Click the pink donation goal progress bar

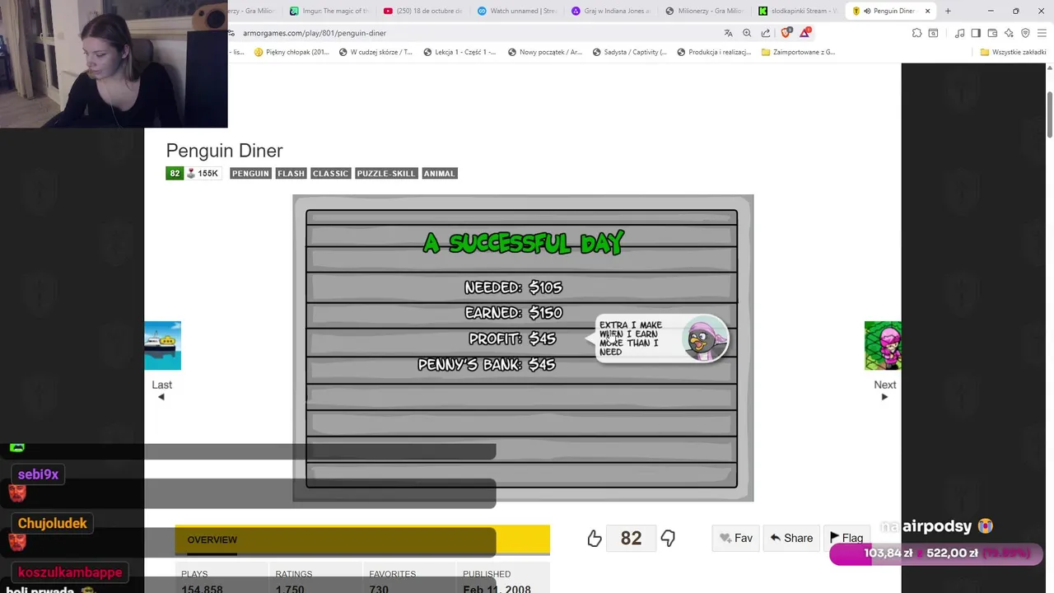[x=935, y=553]
